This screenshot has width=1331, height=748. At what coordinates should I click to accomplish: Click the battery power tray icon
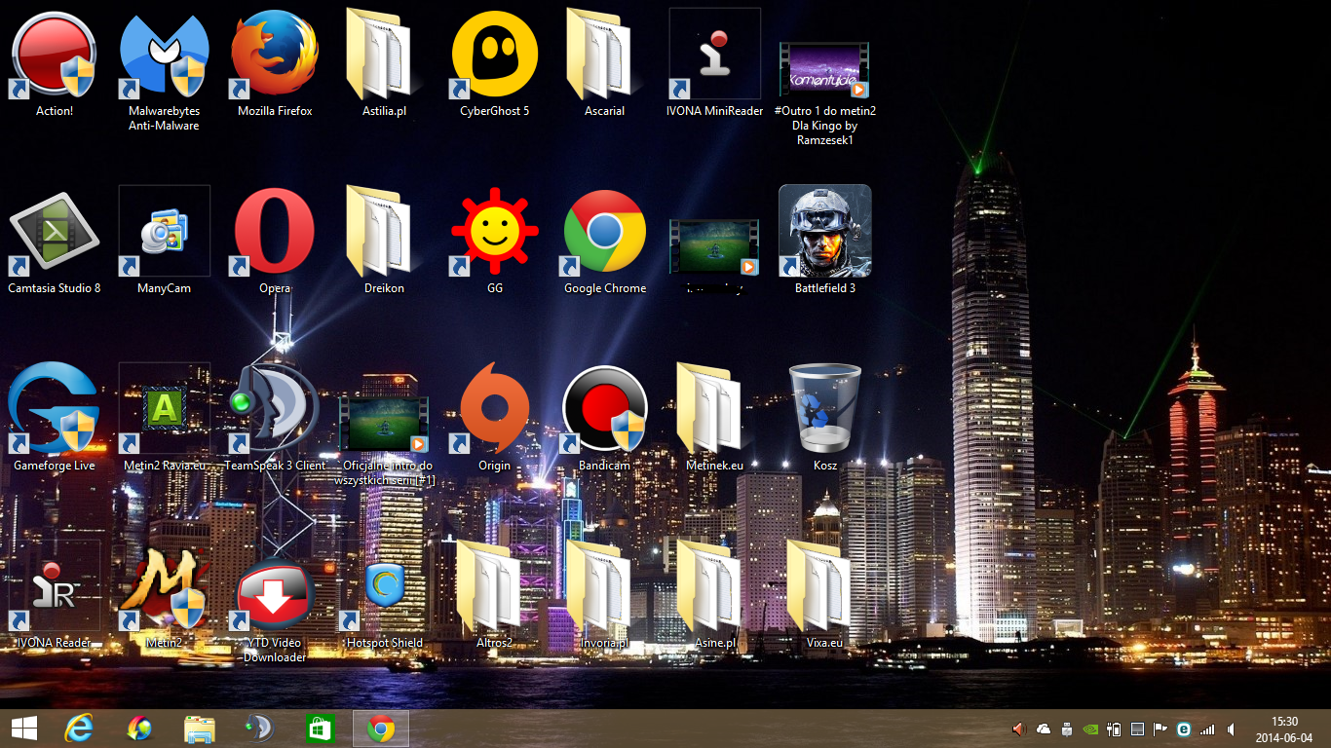pyautogui.click(x=1114, y=729)
